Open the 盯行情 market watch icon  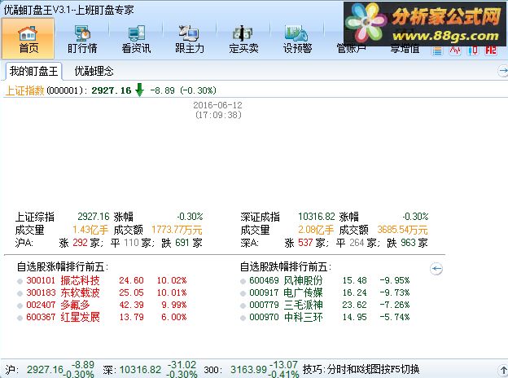pyautogui.click(x=82, y=39)
